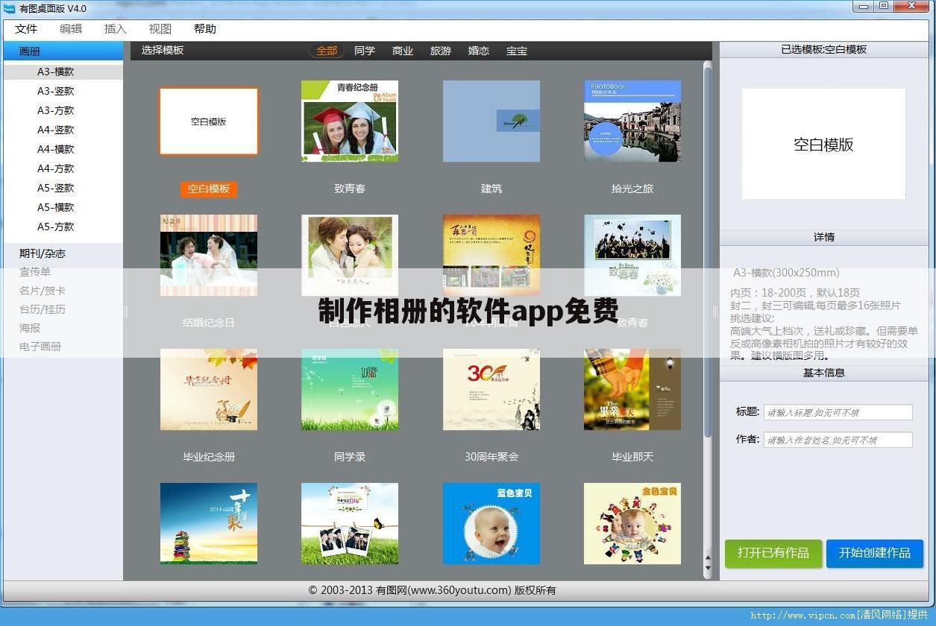Collapse the left panel splitter handle
Image resolution: width=936 pixels, height=626 pixels.
pos(126,312)
